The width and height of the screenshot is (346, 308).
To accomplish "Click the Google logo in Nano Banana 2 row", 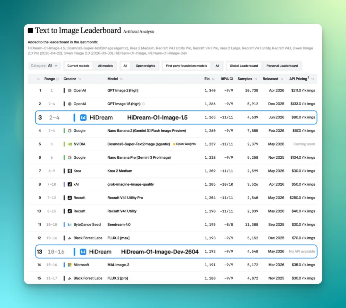I will pyautogui.click(x=70, y=130).
